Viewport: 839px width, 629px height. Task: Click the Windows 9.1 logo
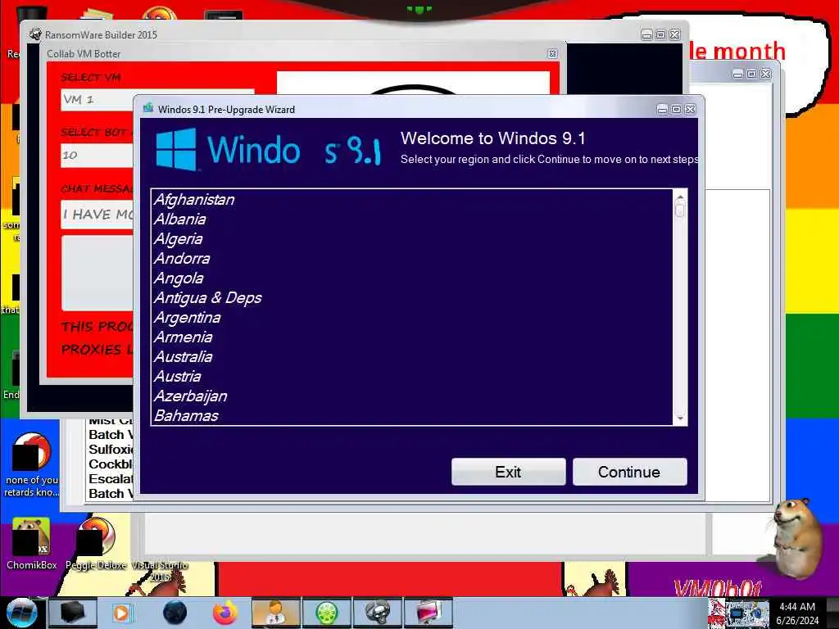(x=269, y=149)
